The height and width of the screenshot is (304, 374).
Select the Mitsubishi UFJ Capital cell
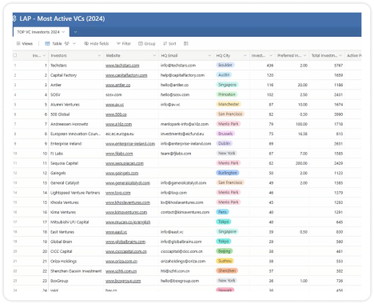76,222
